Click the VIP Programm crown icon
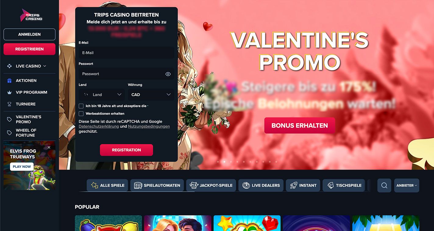This screenshot has height=231, width=434. (x=9, y=92)
